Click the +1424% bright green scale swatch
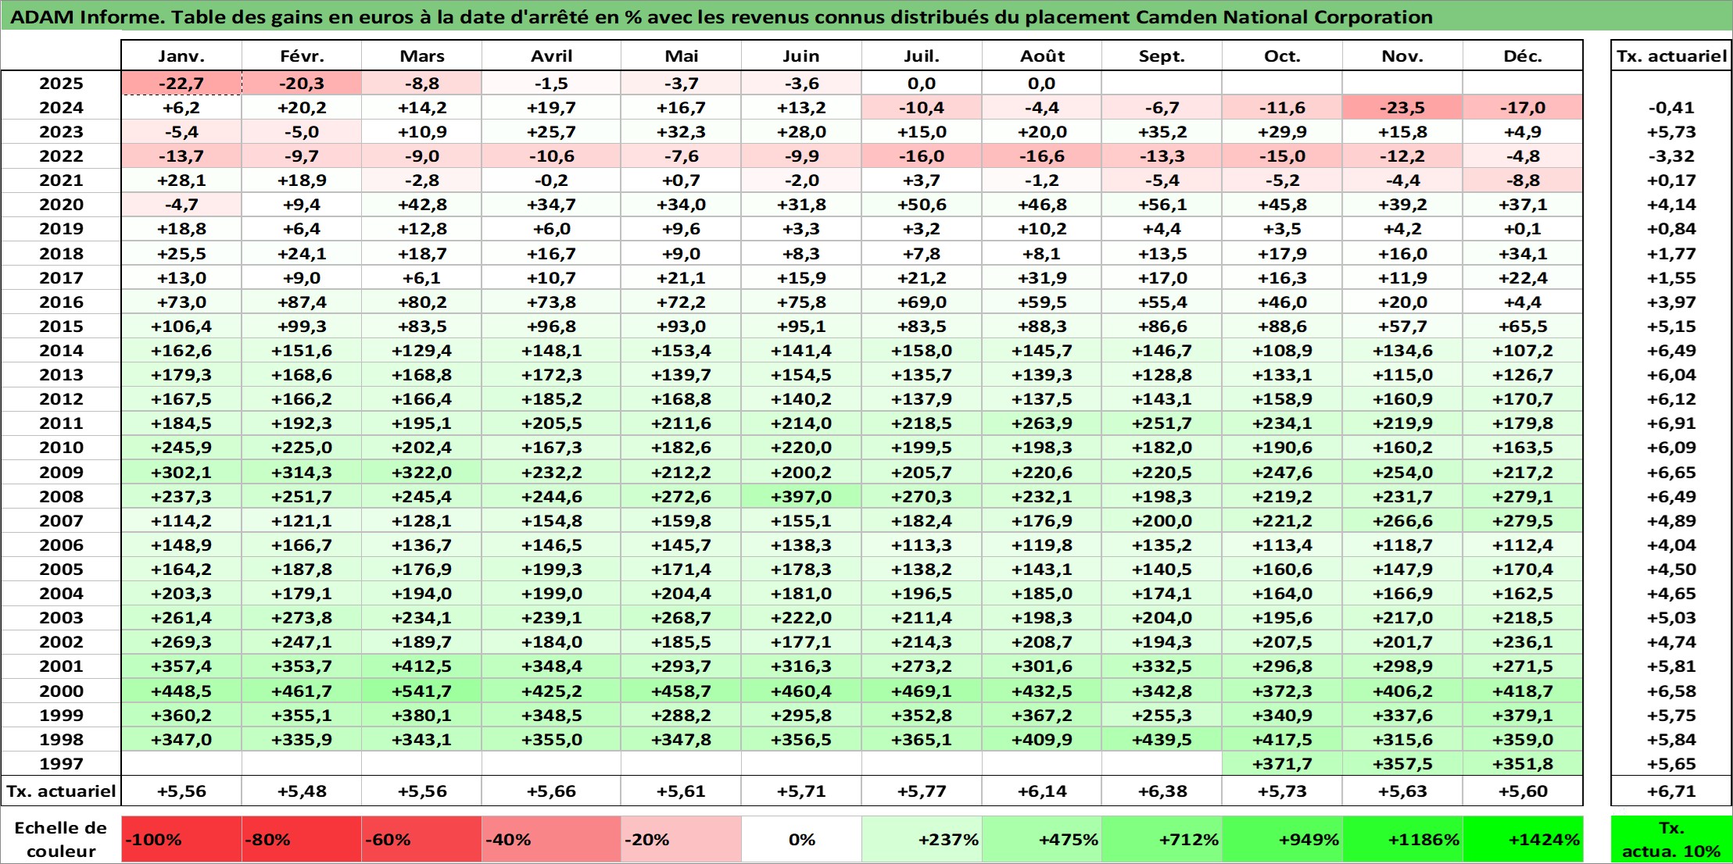The image size is (1733, 864). [x=1523, y=839]
